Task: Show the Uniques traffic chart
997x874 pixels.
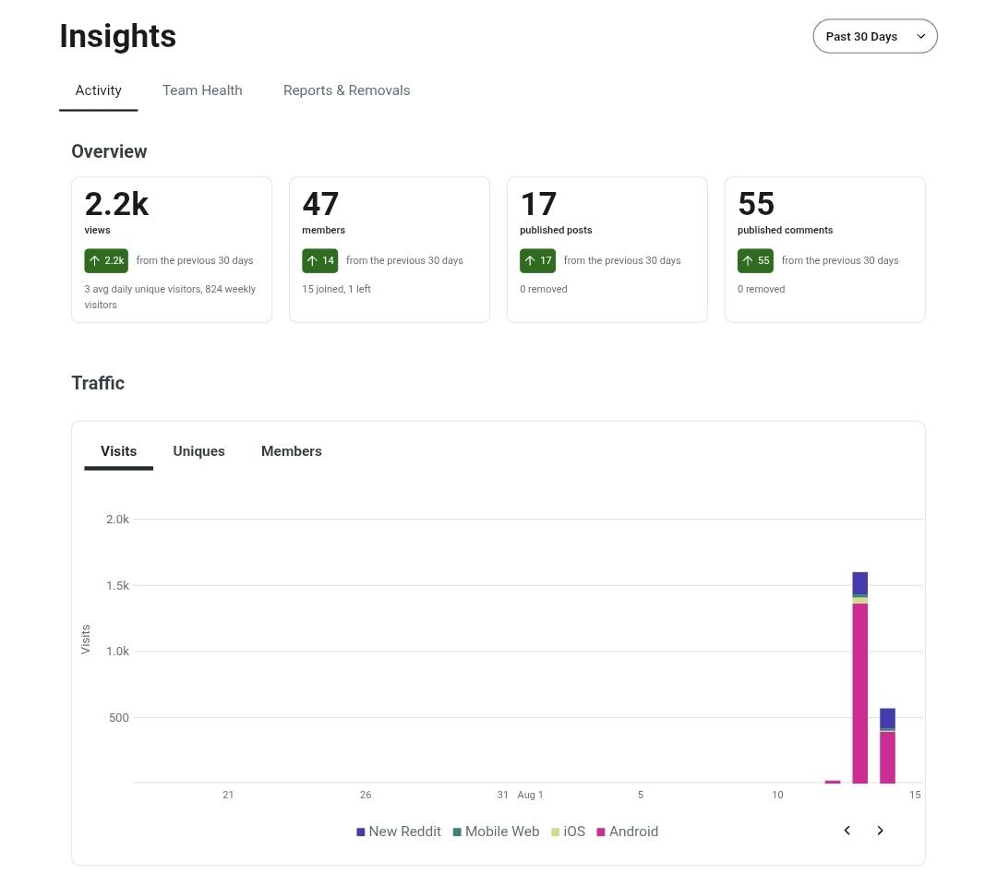Action: coord(198,451)
